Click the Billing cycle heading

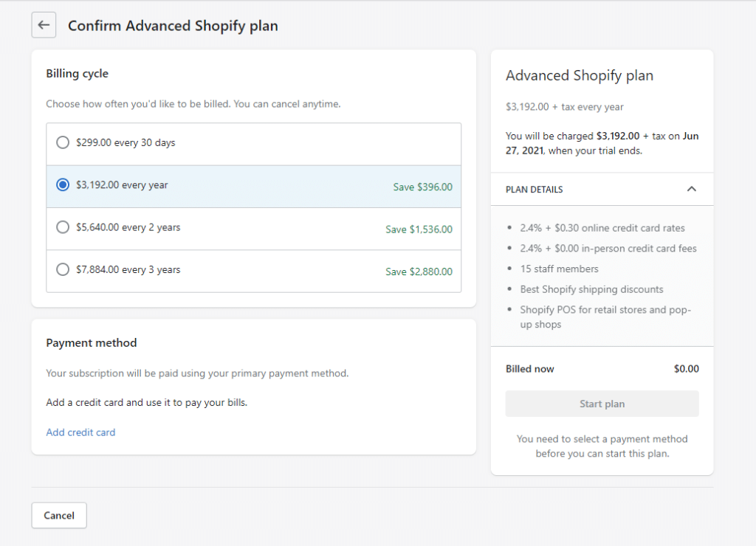pos(77,74)
